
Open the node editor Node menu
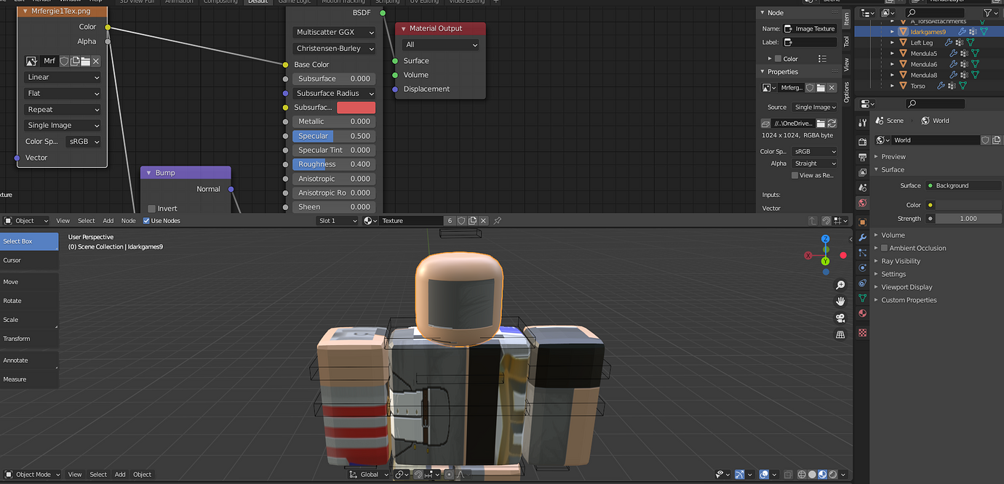(x=128, y=221)
